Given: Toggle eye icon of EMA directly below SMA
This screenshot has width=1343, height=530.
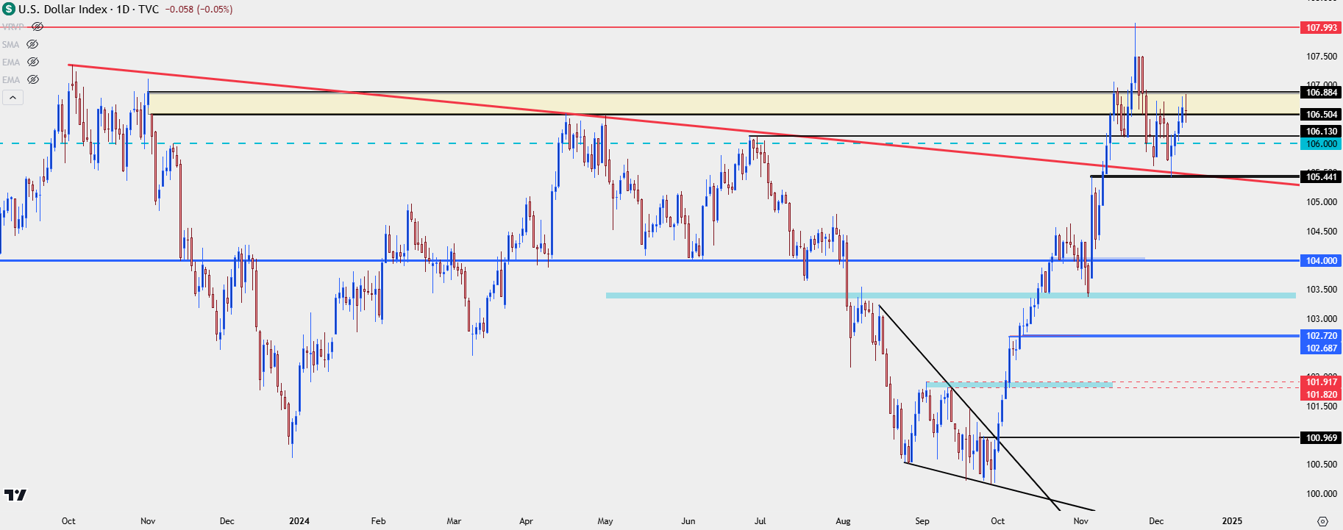Looking at the screenshot, I should pyautogui.click(x=33, y=62).
